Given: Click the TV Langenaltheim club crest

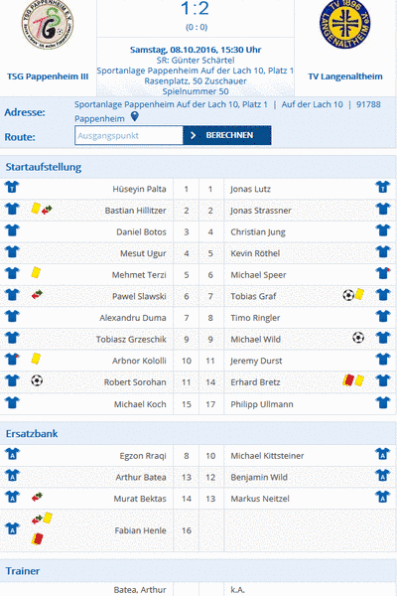Looking at the screenshot, I should pyautogui.click(x=345, y=24).
